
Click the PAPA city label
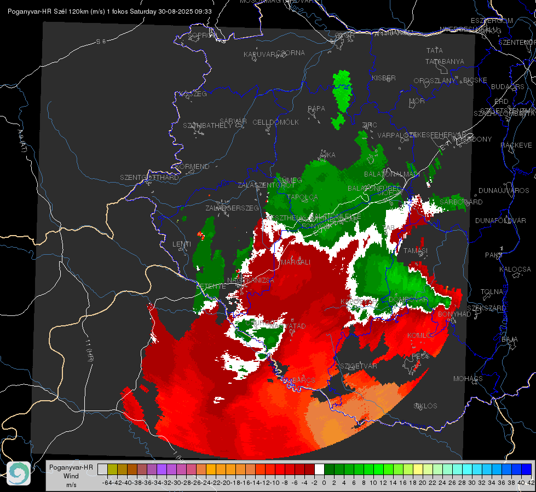(316, 109)
